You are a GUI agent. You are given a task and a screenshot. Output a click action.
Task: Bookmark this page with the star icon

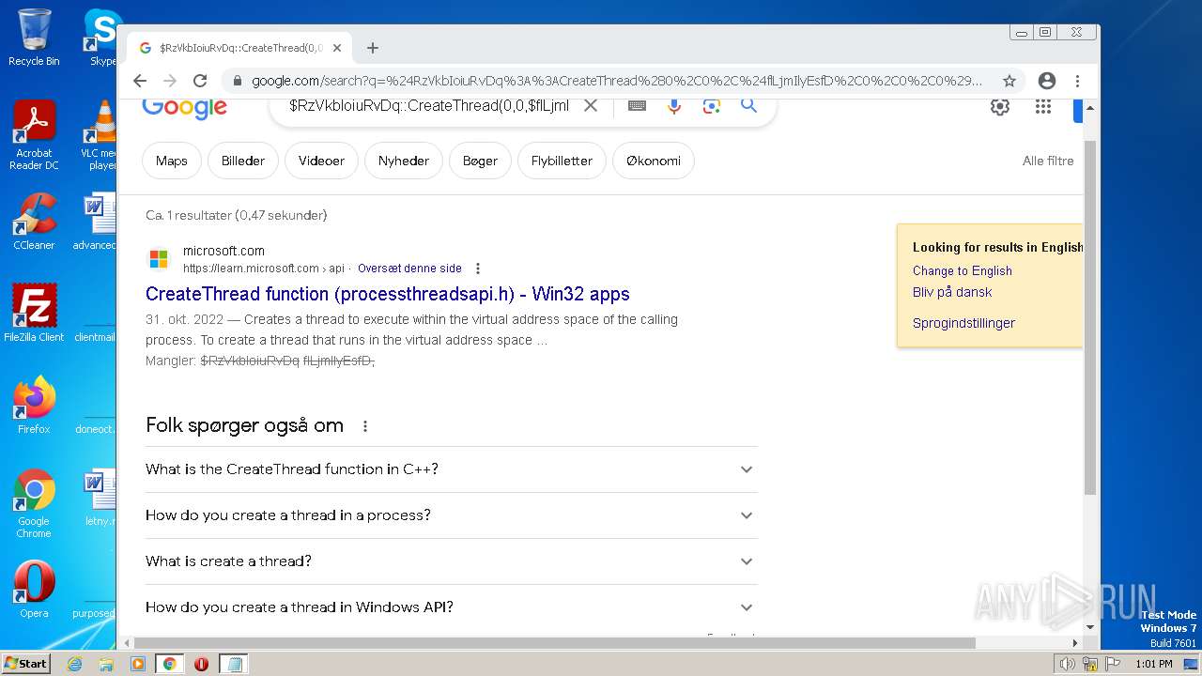tap(1009, 81)
